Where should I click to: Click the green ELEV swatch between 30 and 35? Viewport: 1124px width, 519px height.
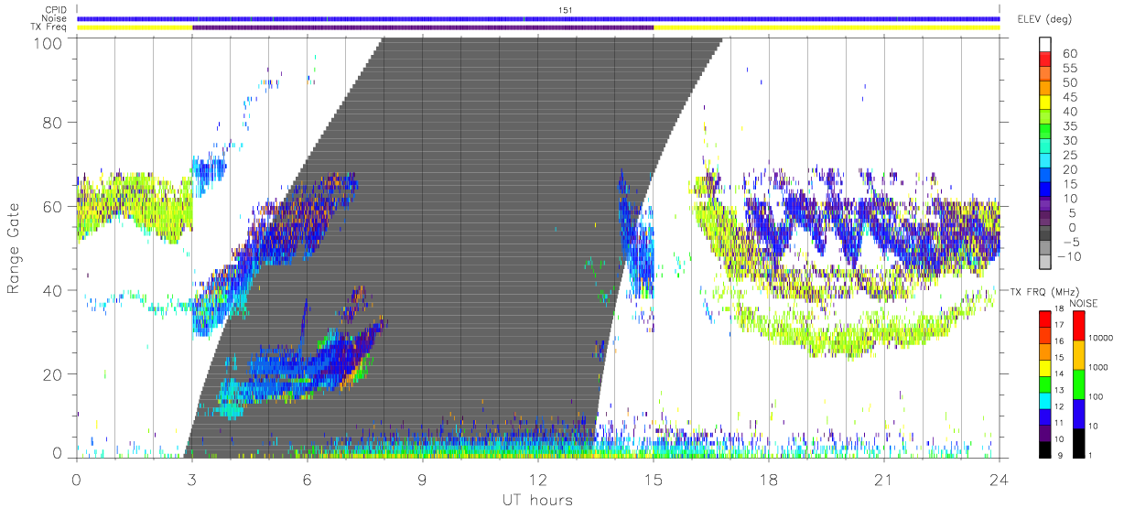coord(1045,133)
